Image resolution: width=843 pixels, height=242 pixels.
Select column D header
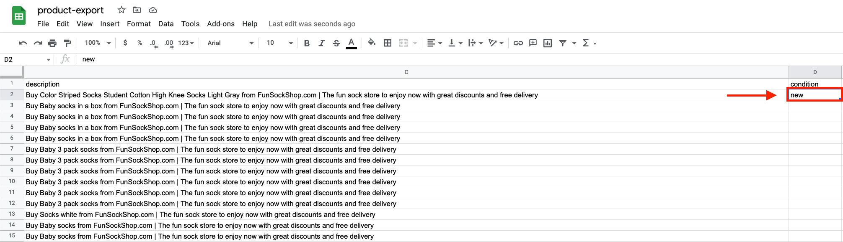coord(815,72)
